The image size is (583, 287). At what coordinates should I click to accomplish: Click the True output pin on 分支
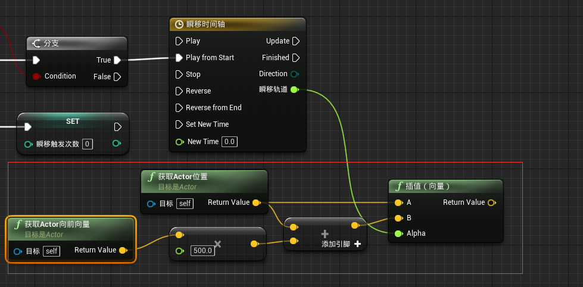[117, 60]
